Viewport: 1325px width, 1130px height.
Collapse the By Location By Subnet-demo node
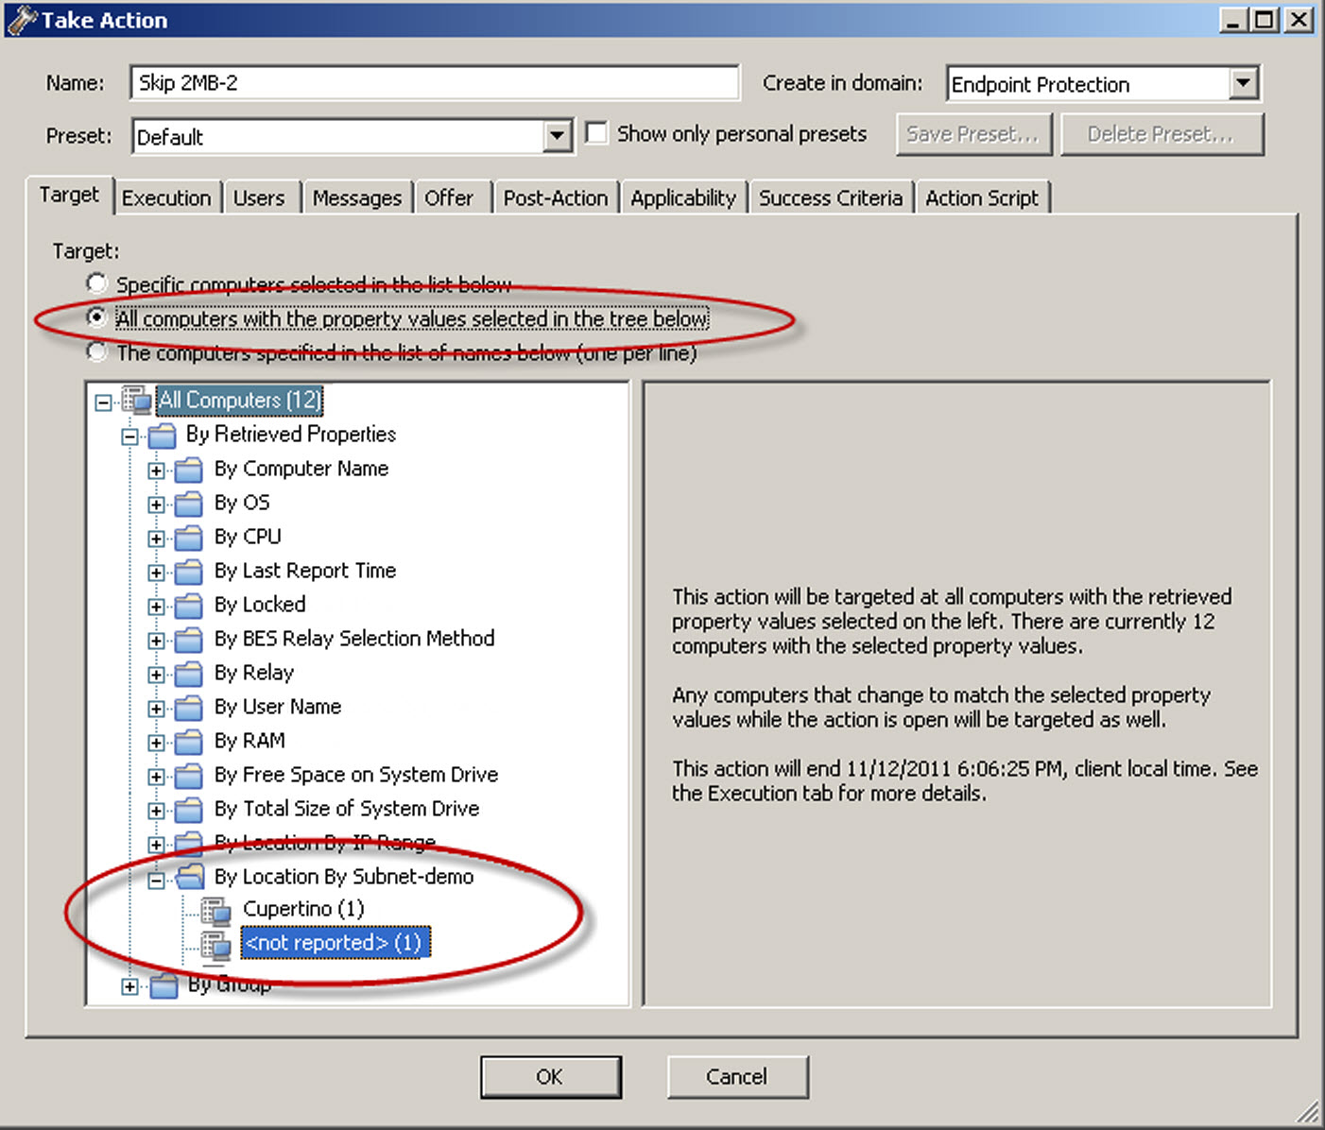point(156,878)
